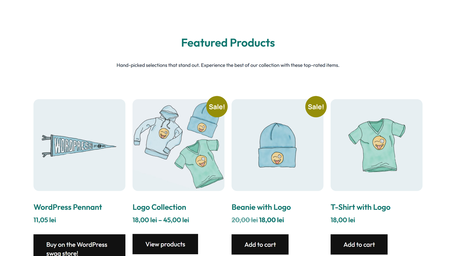Open the WordPress Pennant product title link
Image resolution: width=456 pixels, height=256 pixels.
click(x=68, y=207)
